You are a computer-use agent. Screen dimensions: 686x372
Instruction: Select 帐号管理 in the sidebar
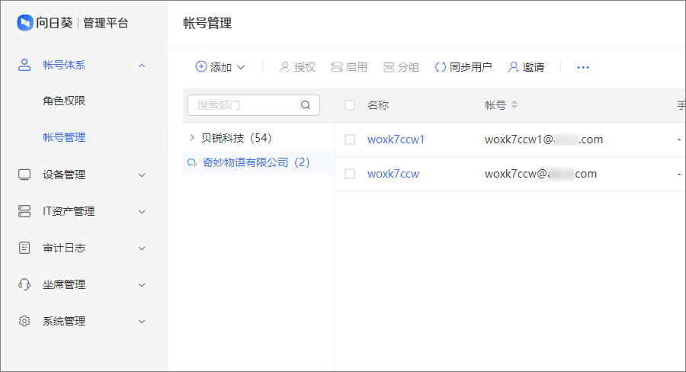(x=64, y=137)
